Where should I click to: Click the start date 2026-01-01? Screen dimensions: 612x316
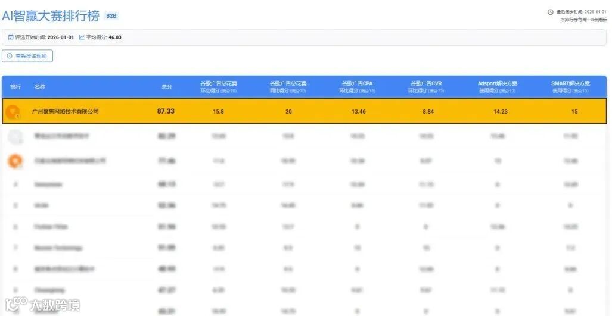(61, 37)
